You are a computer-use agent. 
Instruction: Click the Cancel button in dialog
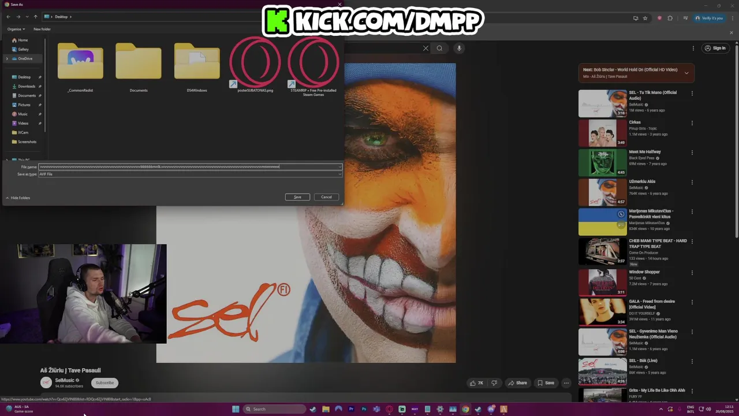[x=326, y=197]
